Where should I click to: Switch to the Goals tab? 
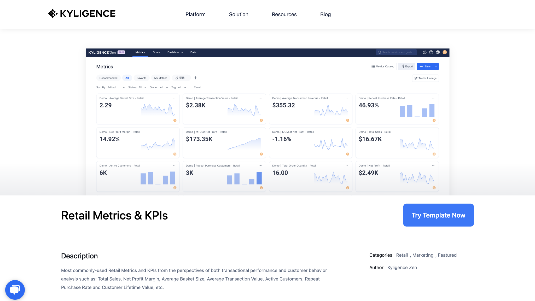tap(156, 52)
